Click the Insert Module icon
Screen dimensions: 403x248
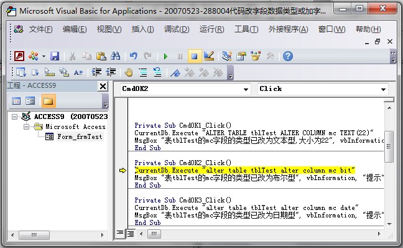click(34, 56)
